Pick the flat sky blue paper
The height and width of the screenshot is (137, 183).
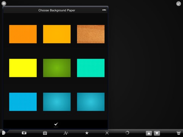click(23, 102)
